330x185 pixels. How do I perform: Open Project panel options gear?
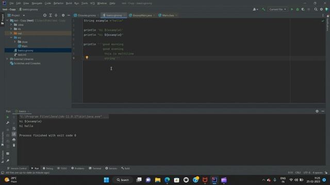[63, 15]
